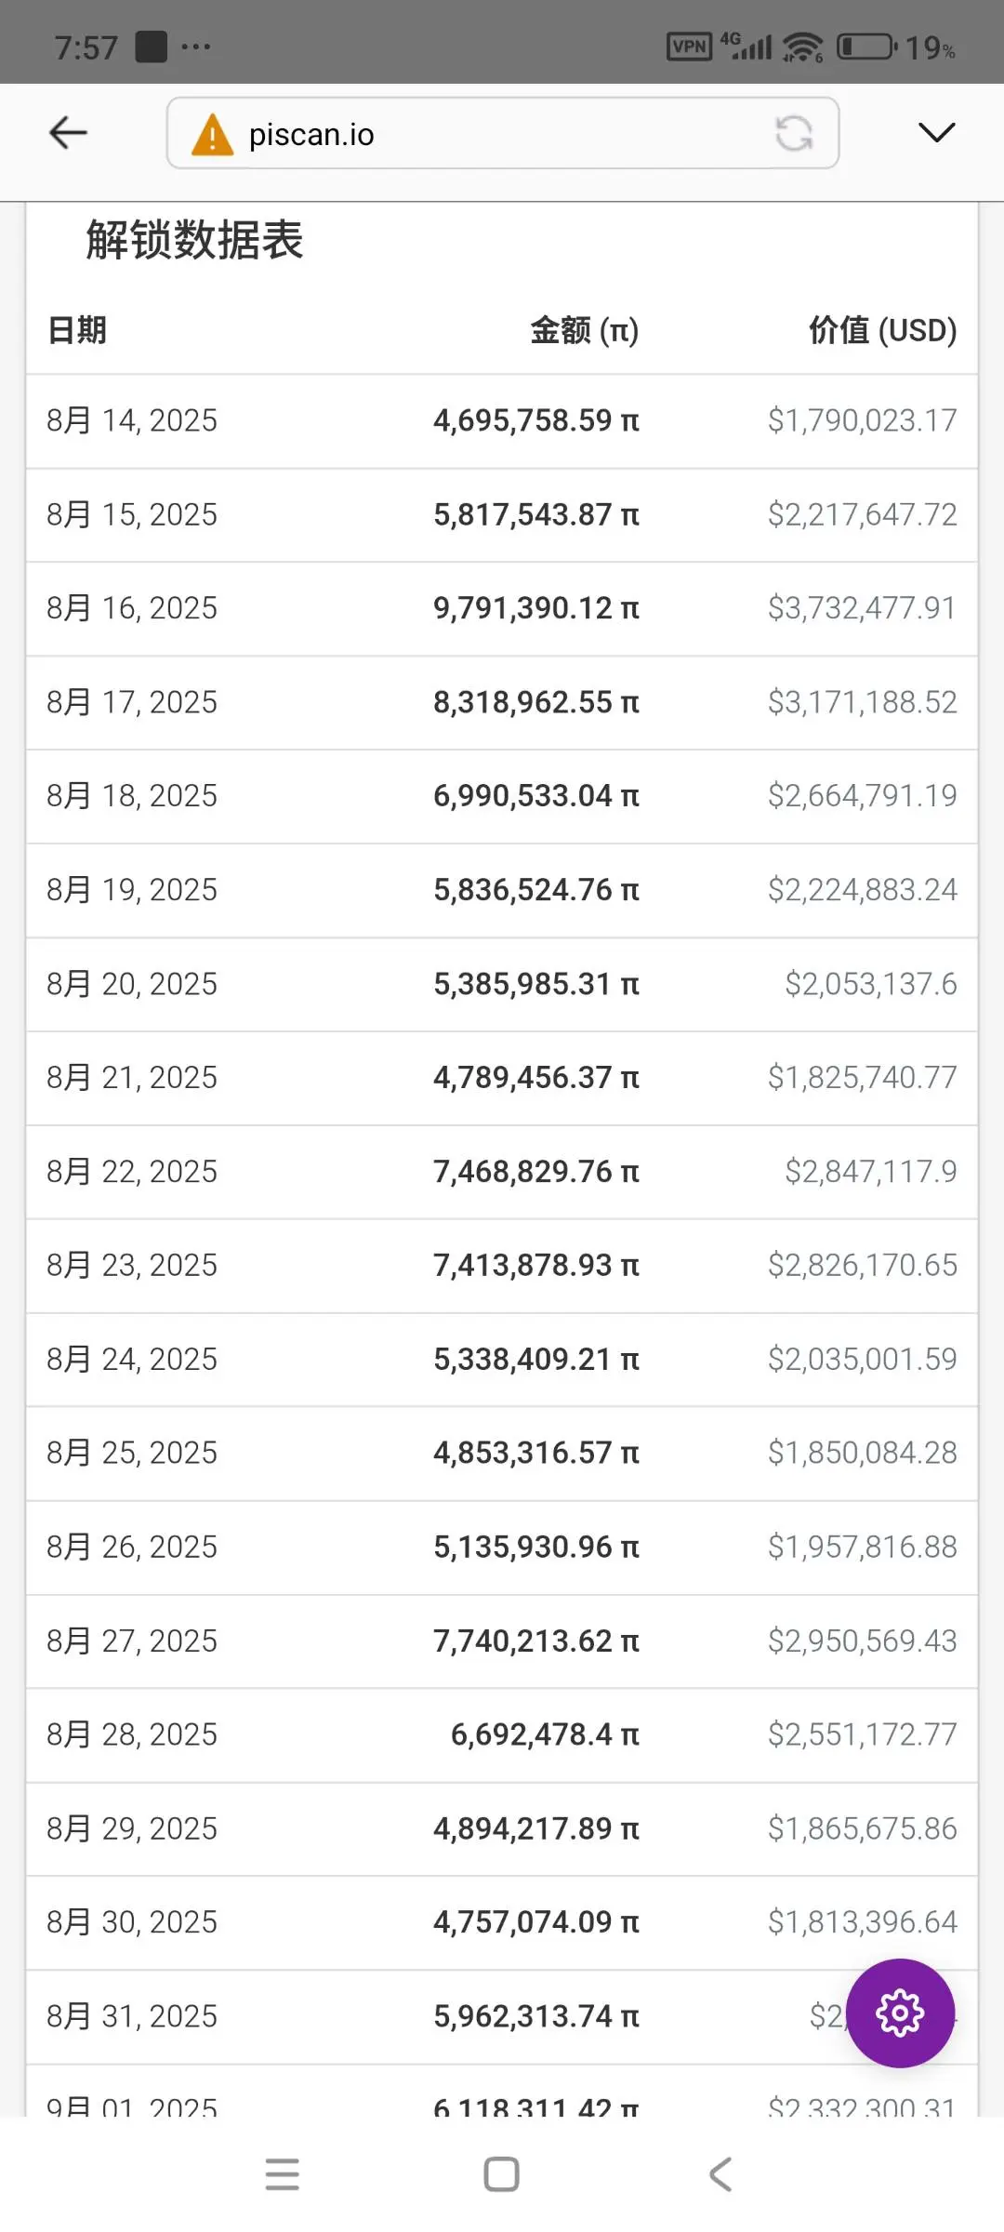Tap the Android recent apps menu icon
1004x2232 pixels.
point(282,2174)
